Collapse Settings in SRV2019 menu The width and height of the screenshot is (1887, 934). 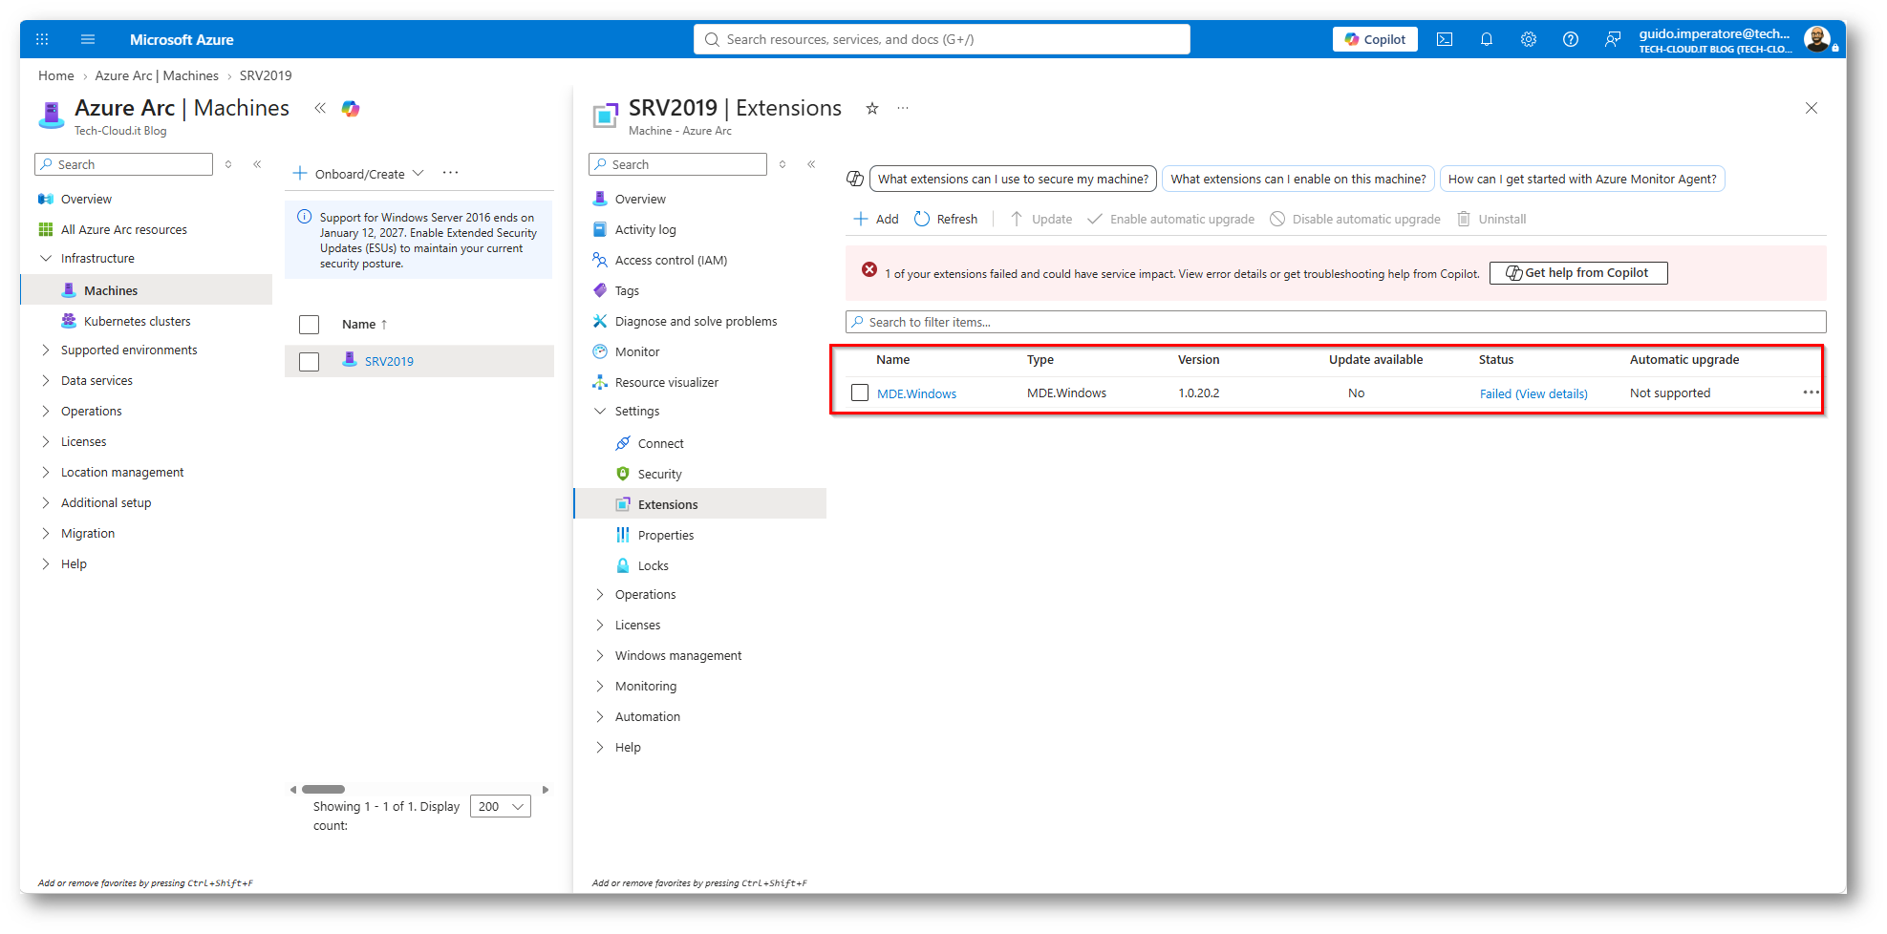point(600,411)
